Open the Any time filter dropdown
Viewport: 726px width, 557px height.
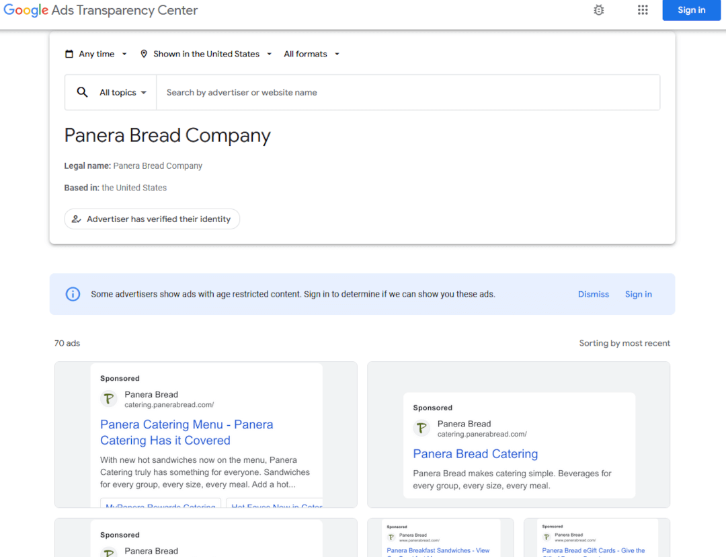click(x=96, y=53)
